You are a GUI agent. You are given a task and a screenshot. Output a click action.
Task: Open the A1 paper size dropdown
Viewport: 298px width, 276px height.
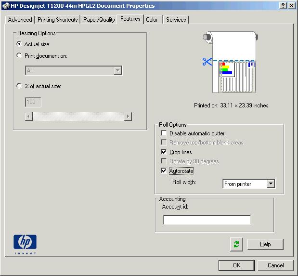click(x=74, y=71)
